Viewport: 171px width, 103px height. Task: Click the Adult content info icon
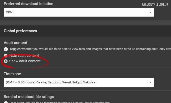click(x=6, y=49)
